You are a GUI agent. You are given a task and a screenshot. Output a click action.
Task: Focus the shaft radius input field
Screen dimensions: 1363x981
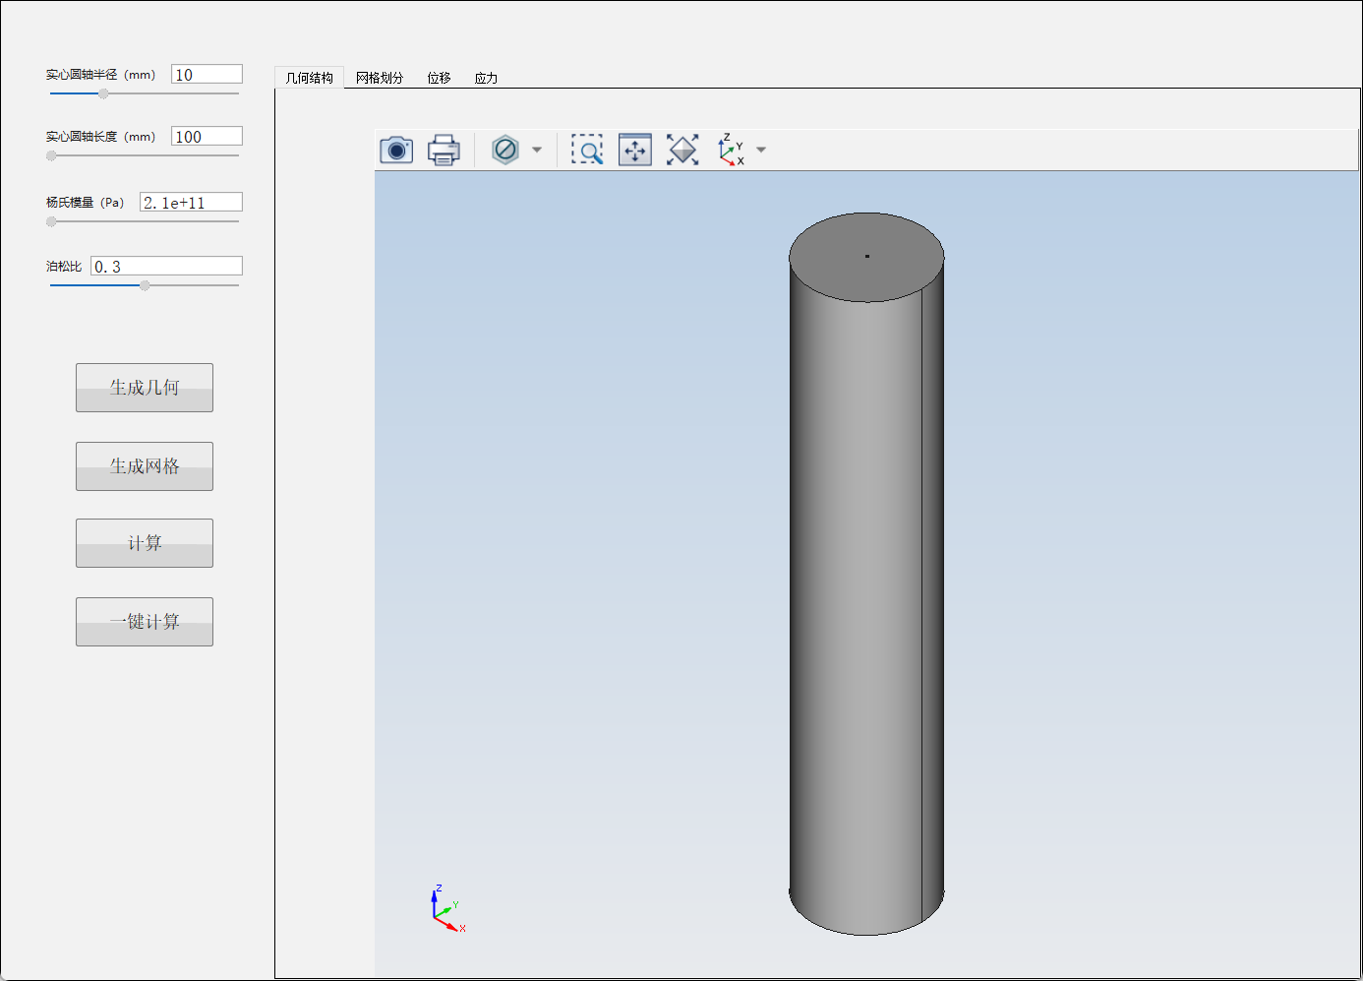(207, 74)
